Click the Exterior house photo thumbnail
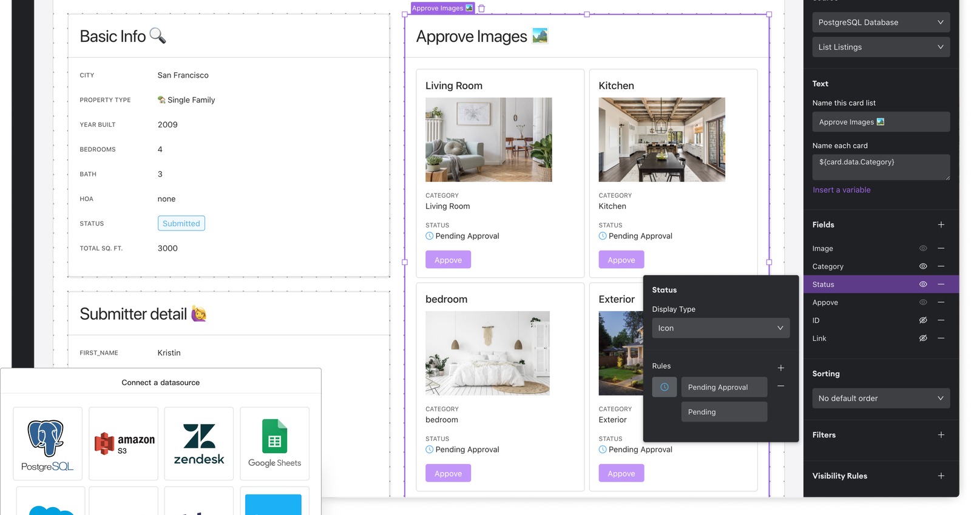Screen dimensions: 971x515 click(x=621, y=353)
